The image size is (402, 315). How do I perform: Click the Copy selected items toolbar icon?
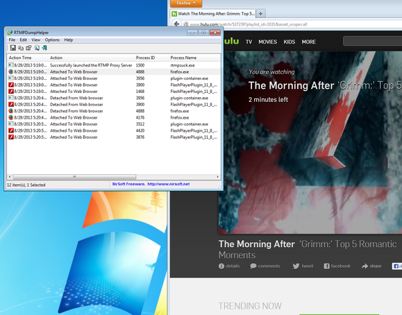[21, 48]
